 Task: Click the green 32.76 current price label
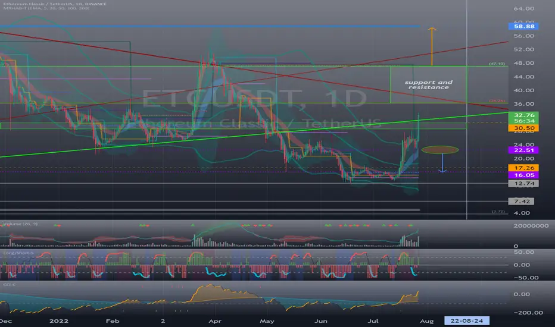523,115
